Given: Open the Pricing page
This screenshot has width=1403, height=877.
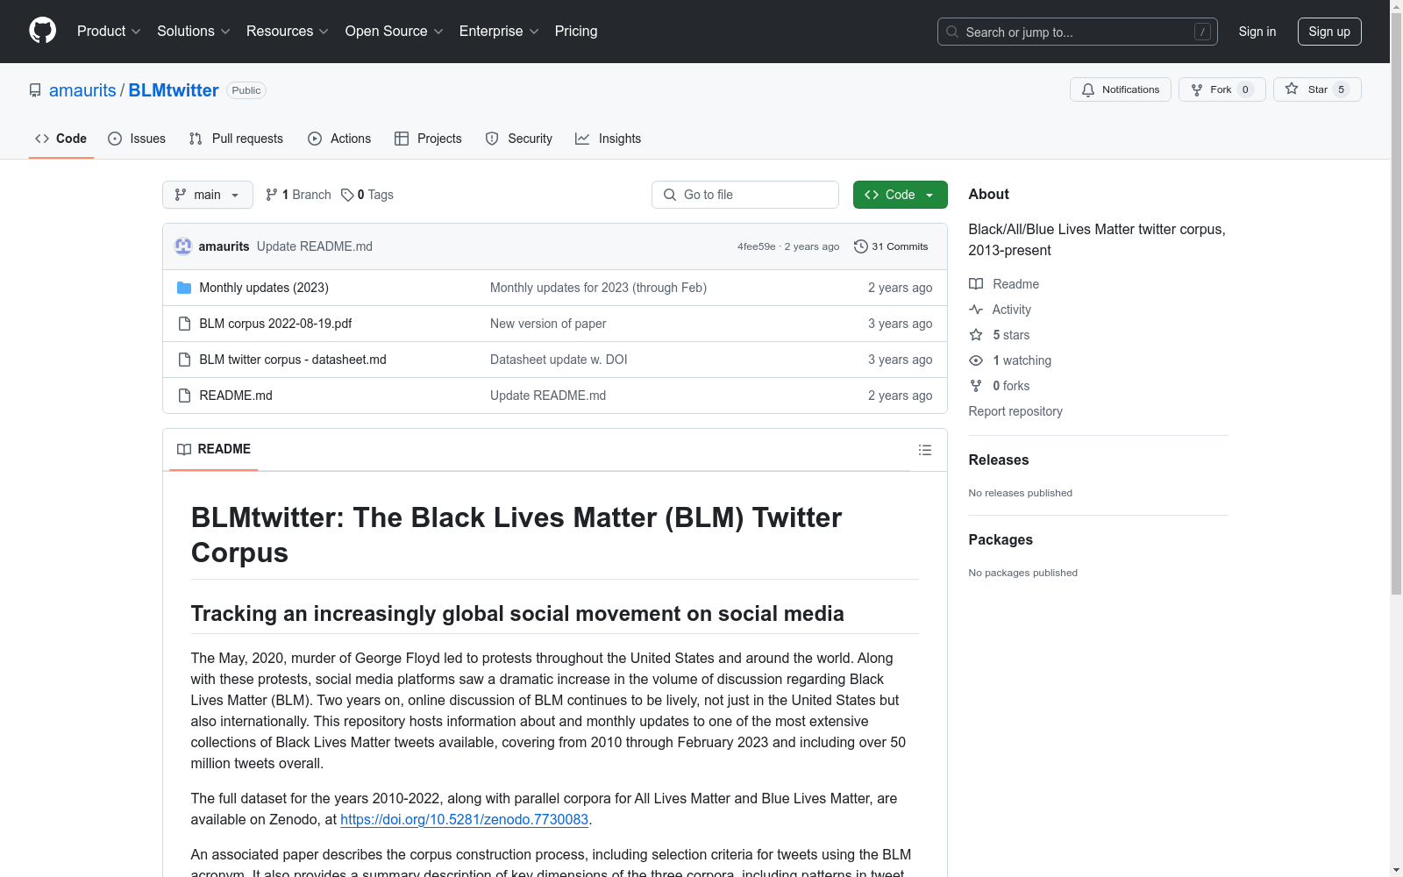Looking at the screenshot, I should pyautogui.click(x=576, y=32).
